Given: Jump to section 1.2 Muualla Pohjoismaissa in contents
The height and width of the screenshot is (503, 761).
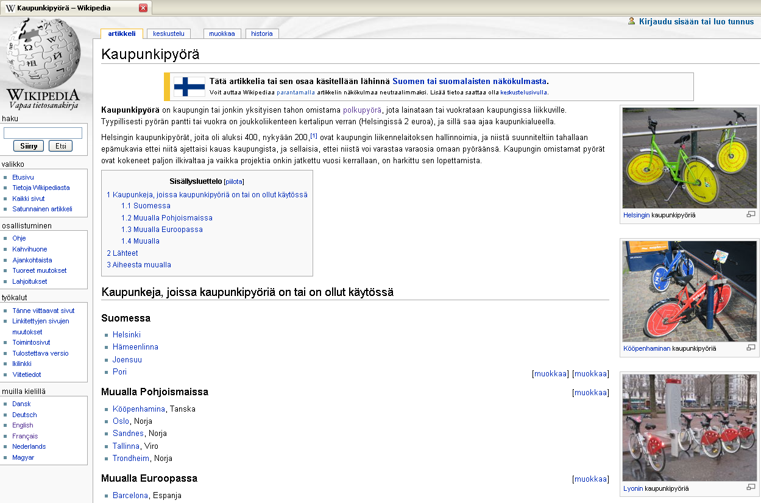Looking at the screenshot, I should coord(166,217).
